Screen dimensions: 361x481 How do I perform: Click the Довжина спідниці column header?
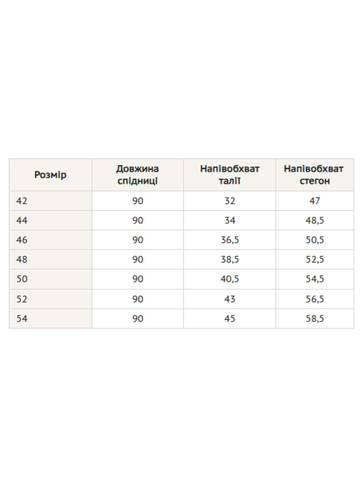coord(137,175)
